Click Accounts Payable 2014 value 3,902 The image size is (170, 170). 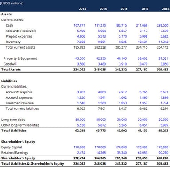[x=81, y=92]
